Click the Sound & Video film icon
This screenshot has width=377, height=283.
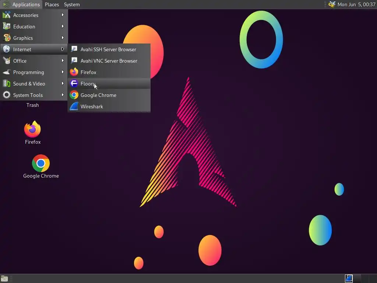7,84
